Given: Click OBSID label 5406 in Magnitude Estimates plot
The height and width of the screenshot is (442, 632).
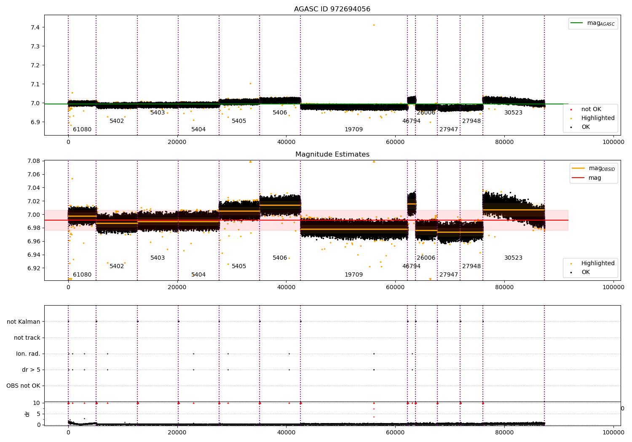Looking at the screenshot, I should [x=280, y=258].
